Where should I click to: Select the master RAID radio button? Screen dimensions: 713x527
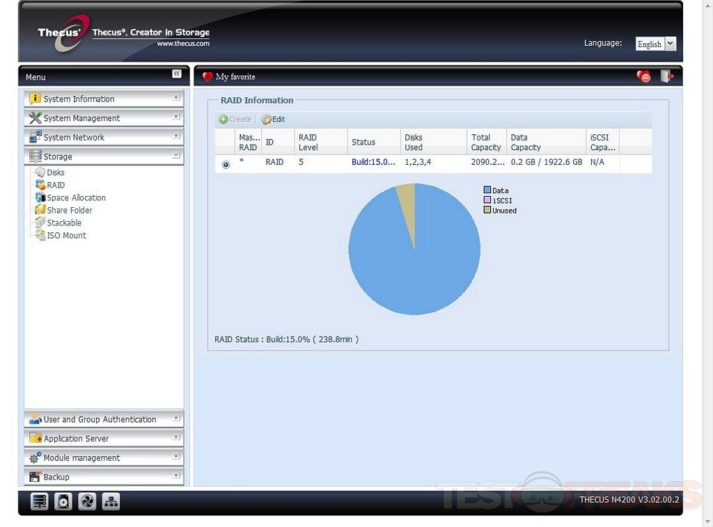(x=226, y=165)
